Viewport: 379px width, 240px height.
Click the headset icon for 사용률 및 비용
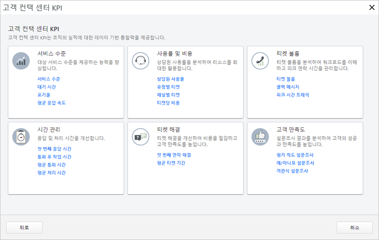[140, 61]
